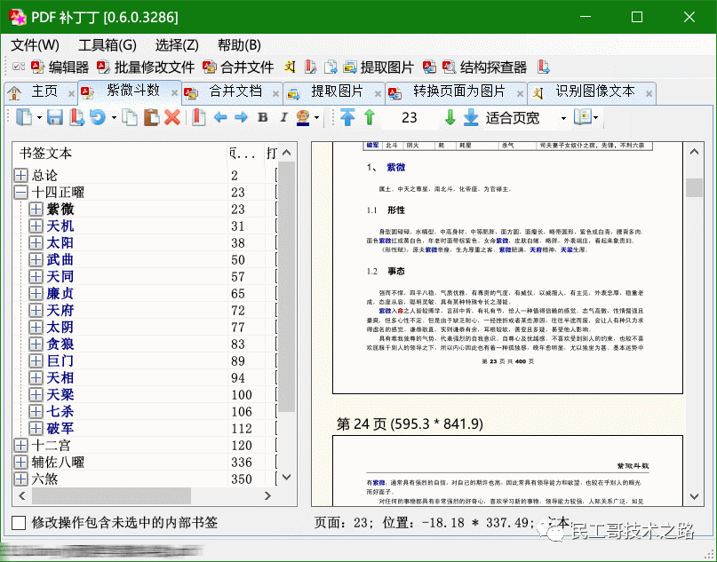Click the page number field showing 23
Screen dimensions: 717x562
pos(410,118)
